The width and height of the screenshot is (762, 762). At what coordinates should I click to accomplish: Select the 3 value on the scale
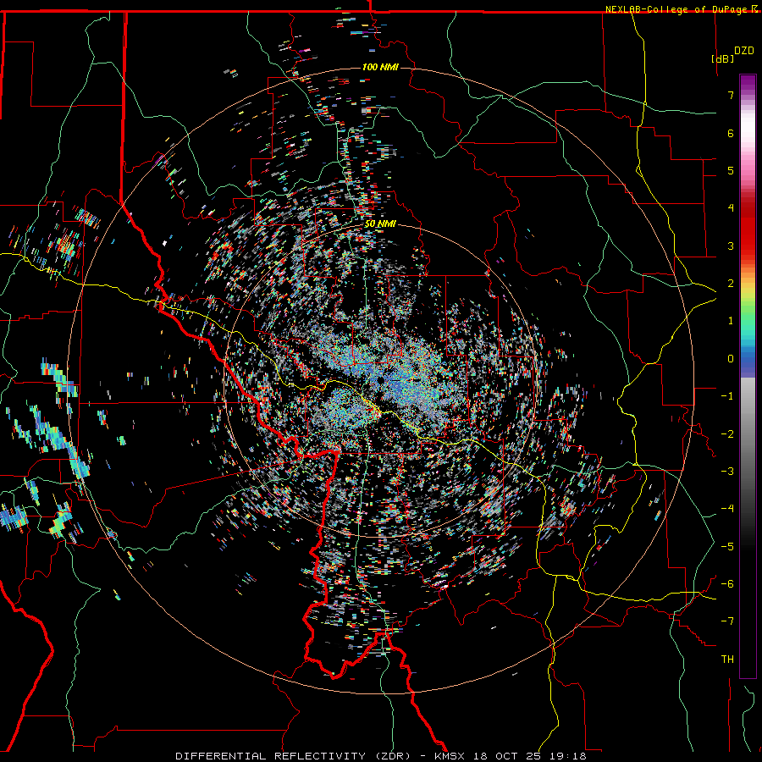731,246
